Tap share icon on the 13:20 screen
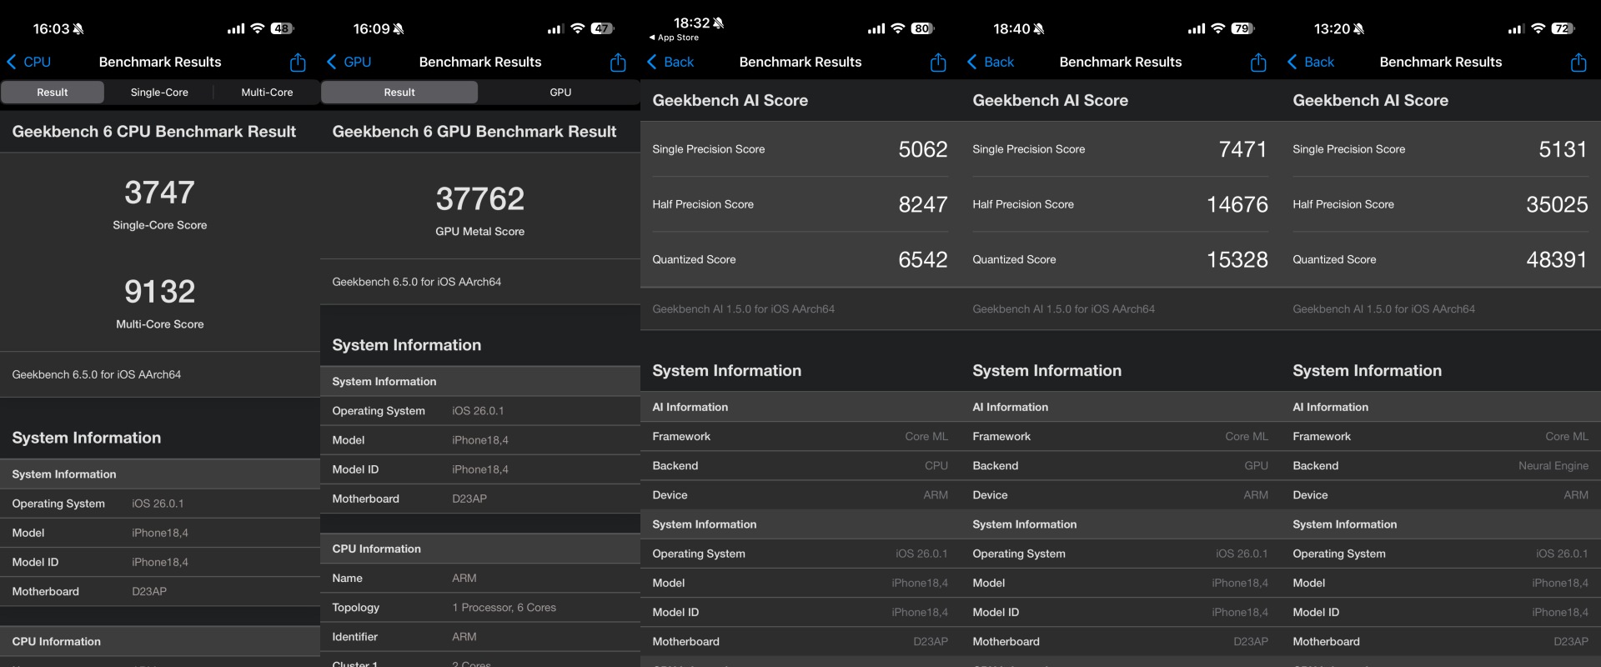Screen dimensions: 1601x667 tap(1578, 63)
